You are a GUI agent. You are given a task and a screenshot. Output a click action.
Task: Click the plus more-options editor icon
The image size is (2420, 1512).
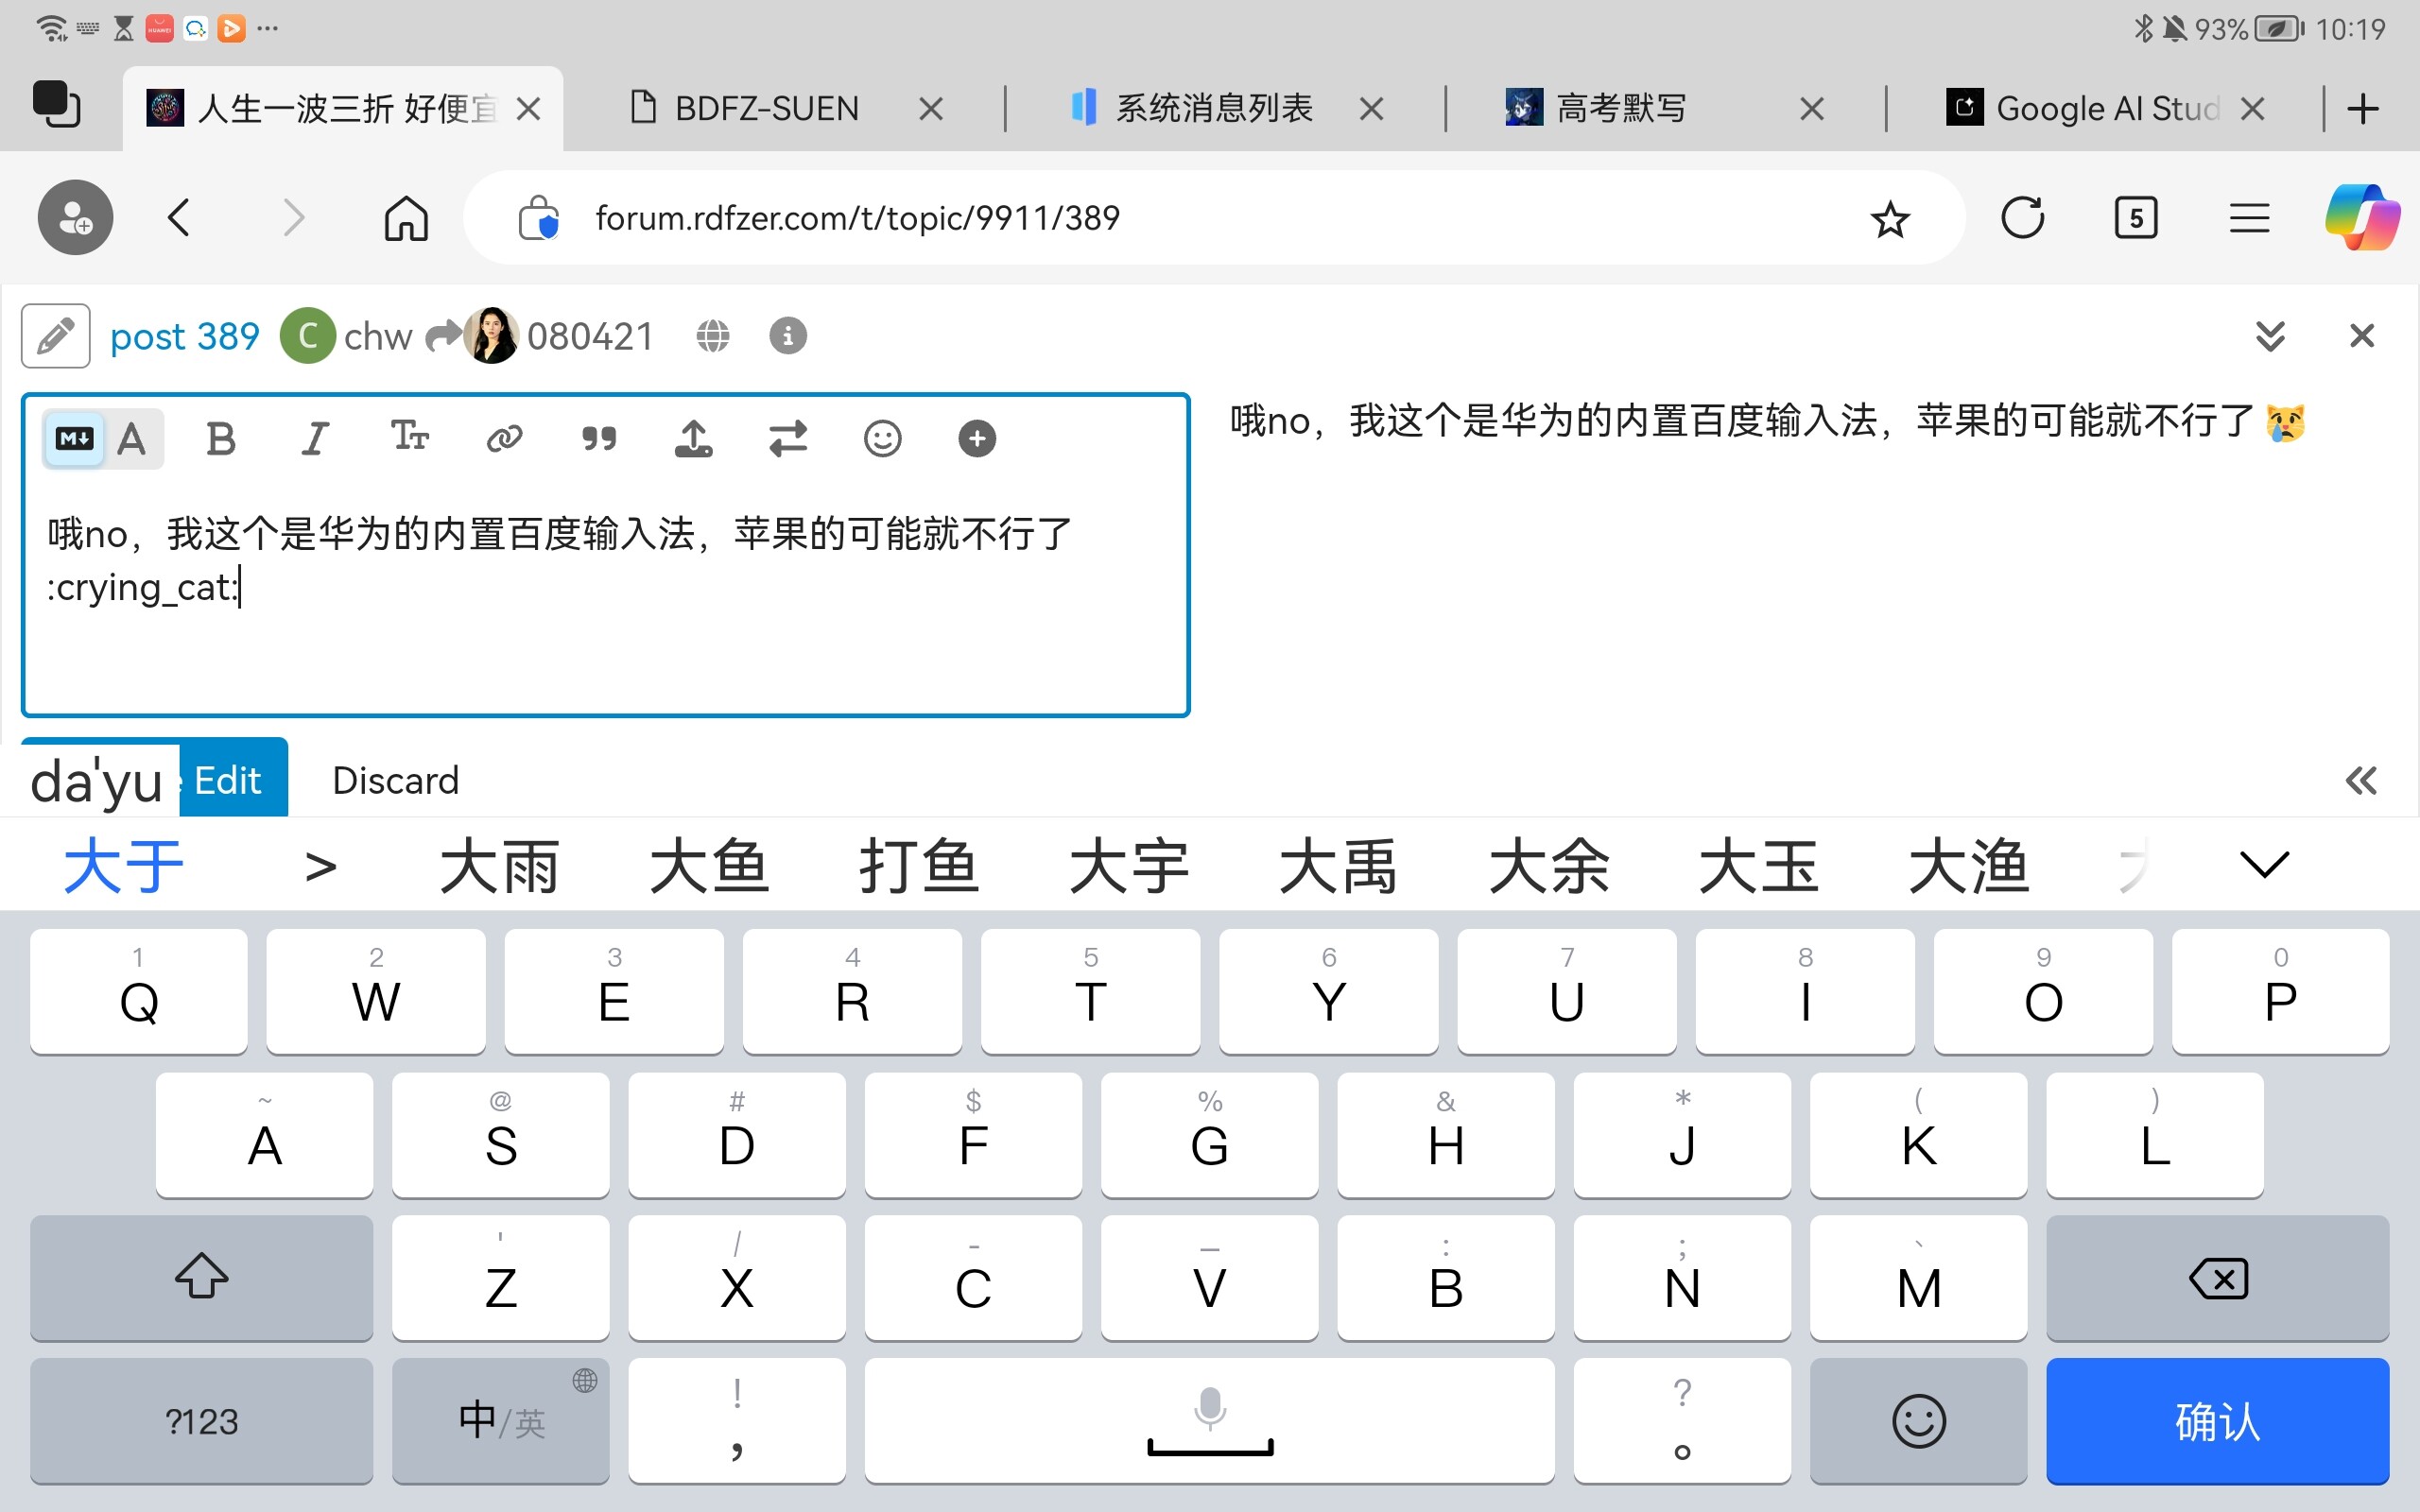coord(976,439)
